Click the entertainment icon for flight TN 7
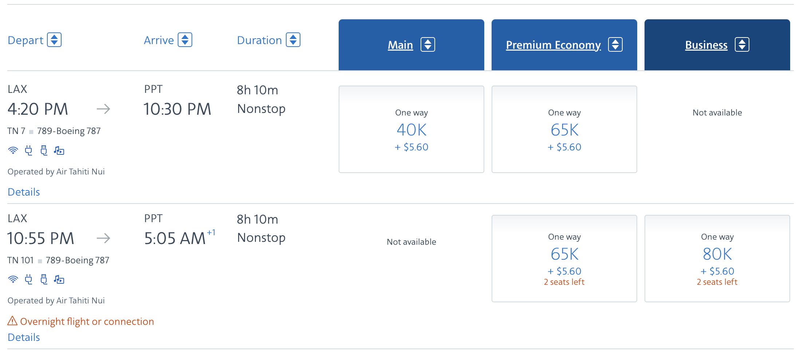This screenshot has width=804, height=354. coord(59,150)
